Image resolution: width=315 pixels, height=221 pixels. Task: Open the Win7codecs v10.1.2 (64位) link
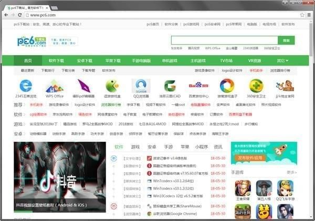tap(173, 181)
